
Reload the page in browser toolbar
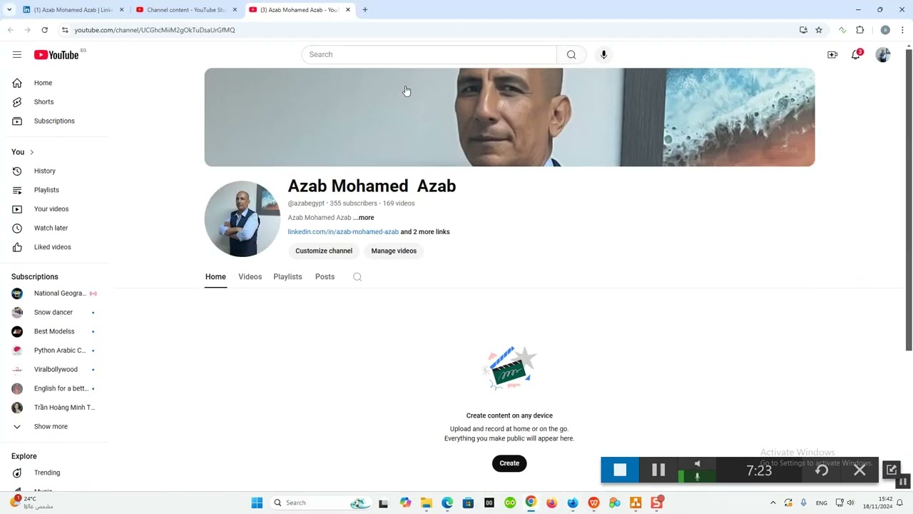pyautogui.click(x=44, y=30)
